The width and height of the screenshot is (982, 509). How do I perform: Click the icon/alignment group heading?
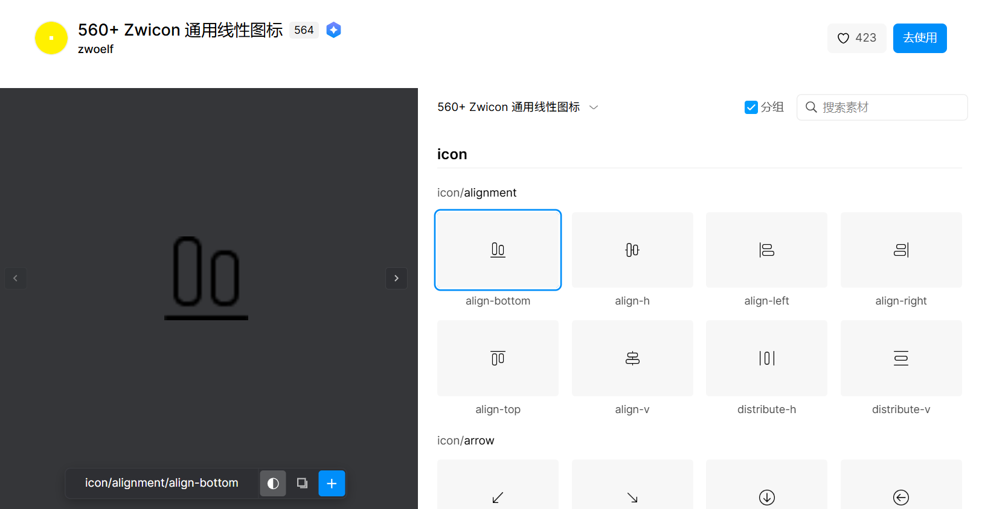[x=477, y=192]
